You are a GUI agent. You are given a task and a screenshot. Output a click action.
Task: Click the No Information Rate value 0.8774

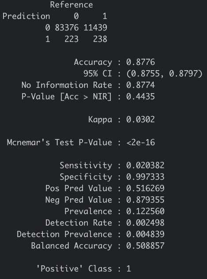[140, 85]
